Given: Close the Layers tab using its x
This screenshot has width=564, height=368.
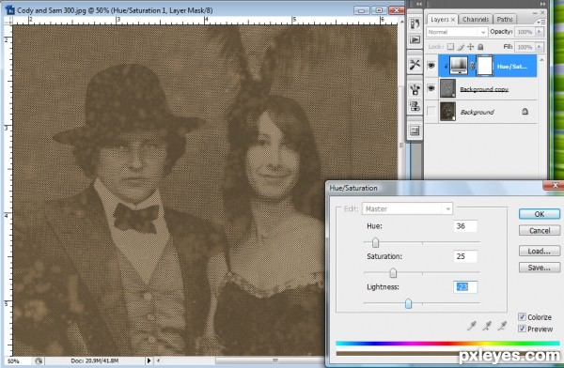Looking at the screenshot, I should click(x=453, y=20).
